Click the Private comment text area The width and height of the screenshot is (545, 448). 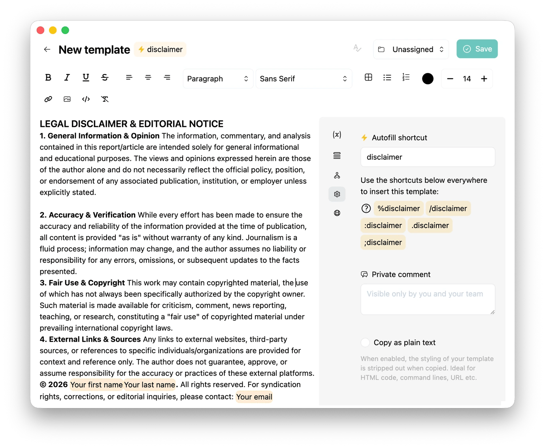pos(428,299)
